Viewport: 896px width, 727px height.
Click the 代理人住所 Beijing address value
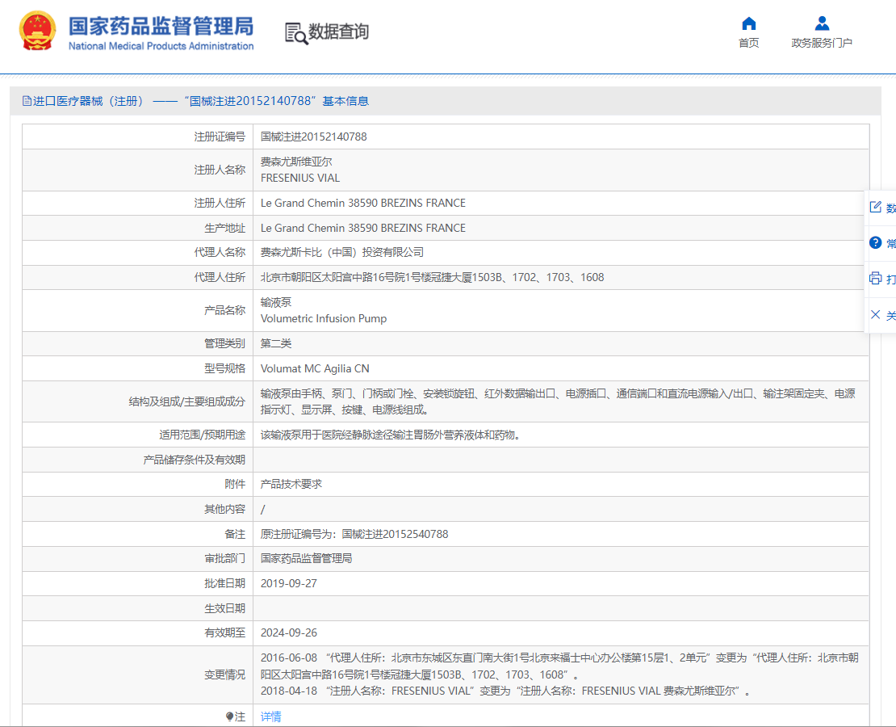point(432,277)
